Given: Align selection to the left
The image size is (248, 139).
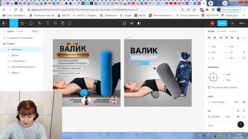Looking at the screenshot, I should tap(209, 38).
